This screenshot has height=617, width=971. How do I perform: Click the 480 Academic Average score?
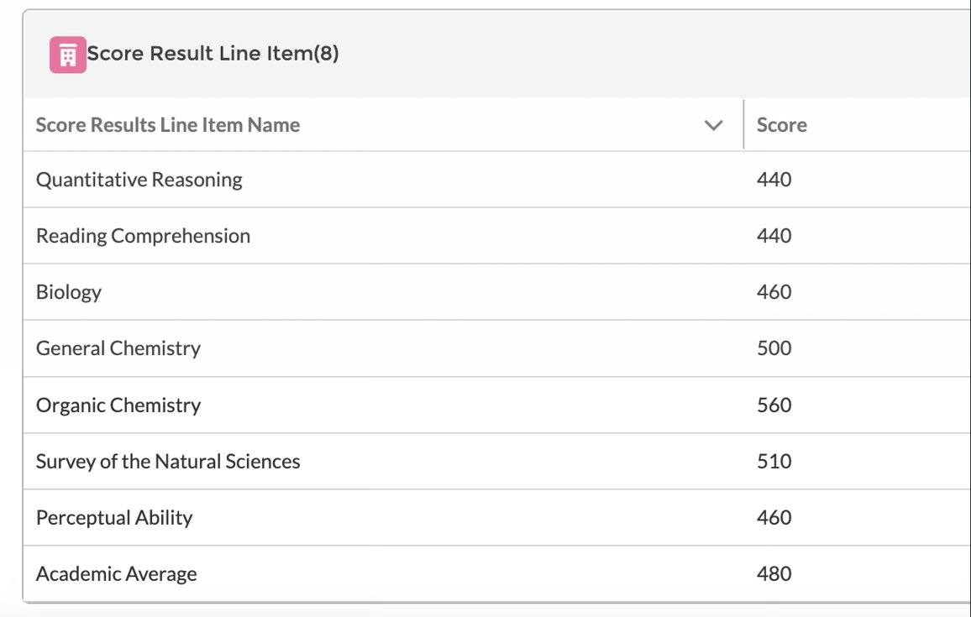click(774, 574)
